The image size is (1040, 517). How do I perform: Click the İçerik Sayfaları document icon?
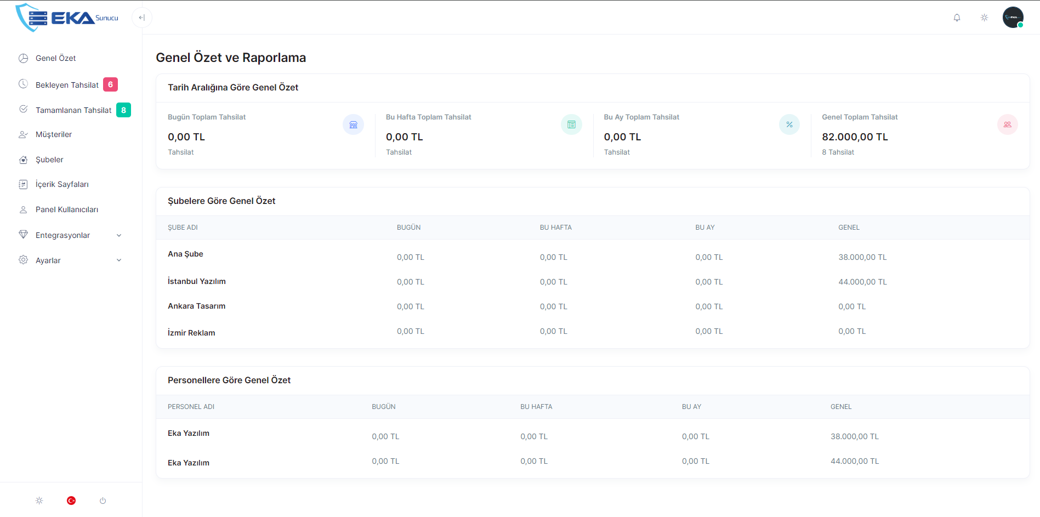(23, 184)
